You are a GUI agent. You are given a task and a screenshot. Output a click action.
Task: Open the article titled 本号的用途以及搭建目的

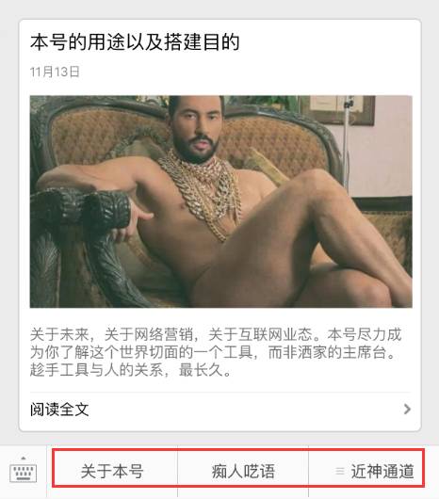click(x=135, y=42)
